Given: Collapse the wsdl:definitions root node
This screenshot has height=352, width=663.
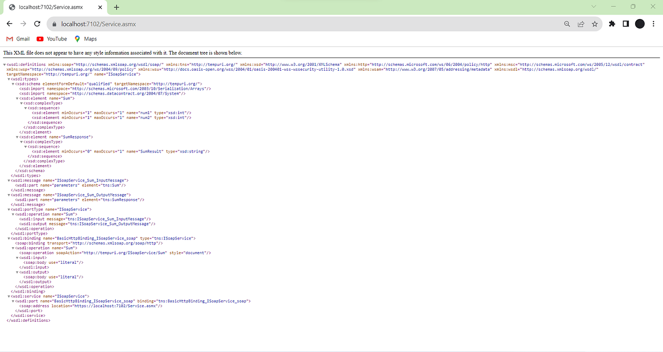Looking at the screenshot, I should [x=4, y=64].
